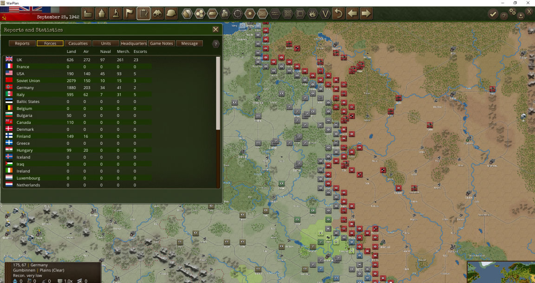Viewport: 535px width, 283px height.
Task: Open help via top-right question mark
Action: 503,16
